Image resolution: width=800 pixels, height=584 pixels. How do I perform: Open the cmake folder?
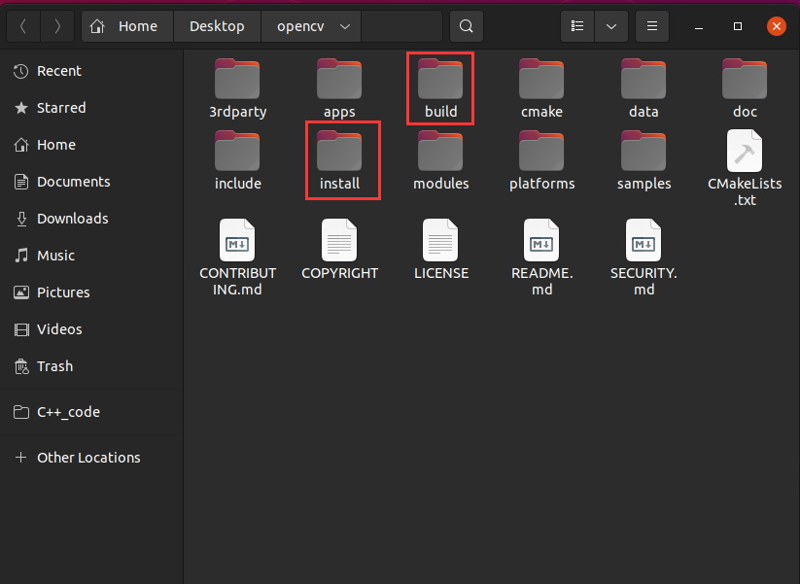tap(541, 89)
